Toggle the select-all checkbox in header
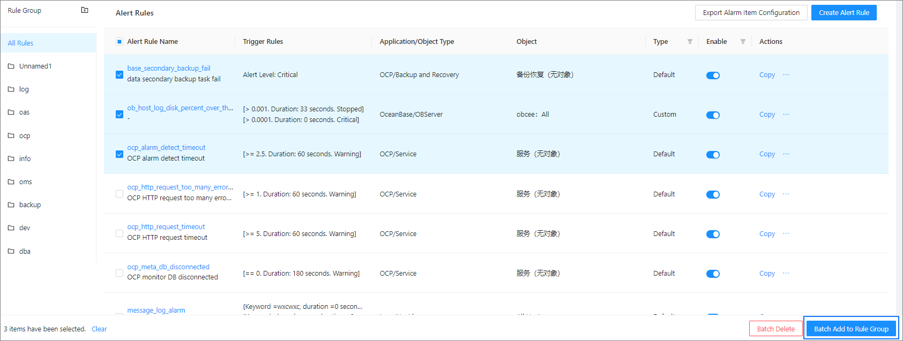The image size is (903, 341). point(120,42)
